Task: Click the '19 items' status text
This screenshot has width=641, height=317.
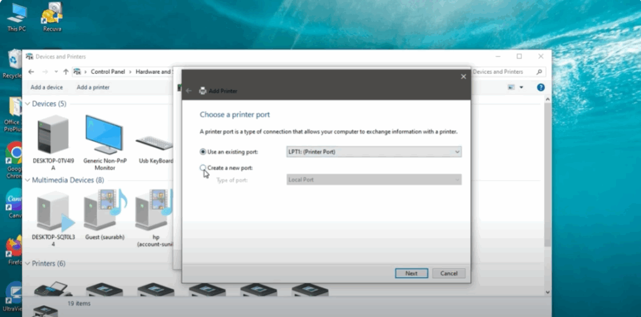Action: tap(79, 303)
